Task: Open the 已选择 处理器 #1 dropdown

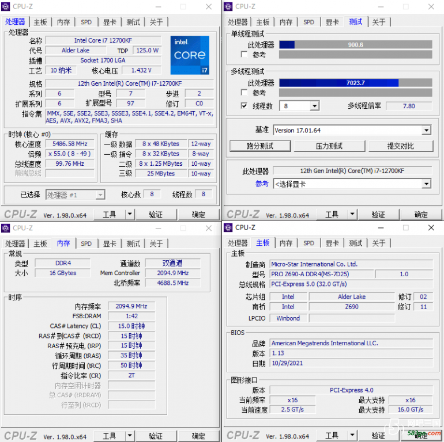Action: [x=76, y=195]
